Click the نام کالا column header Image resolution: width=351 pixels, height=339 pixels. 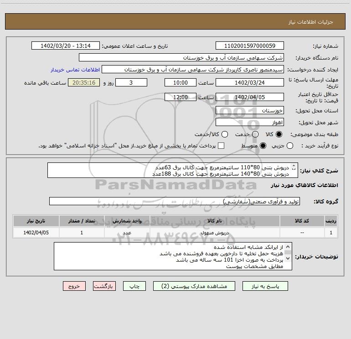click(x=215, y=221)
